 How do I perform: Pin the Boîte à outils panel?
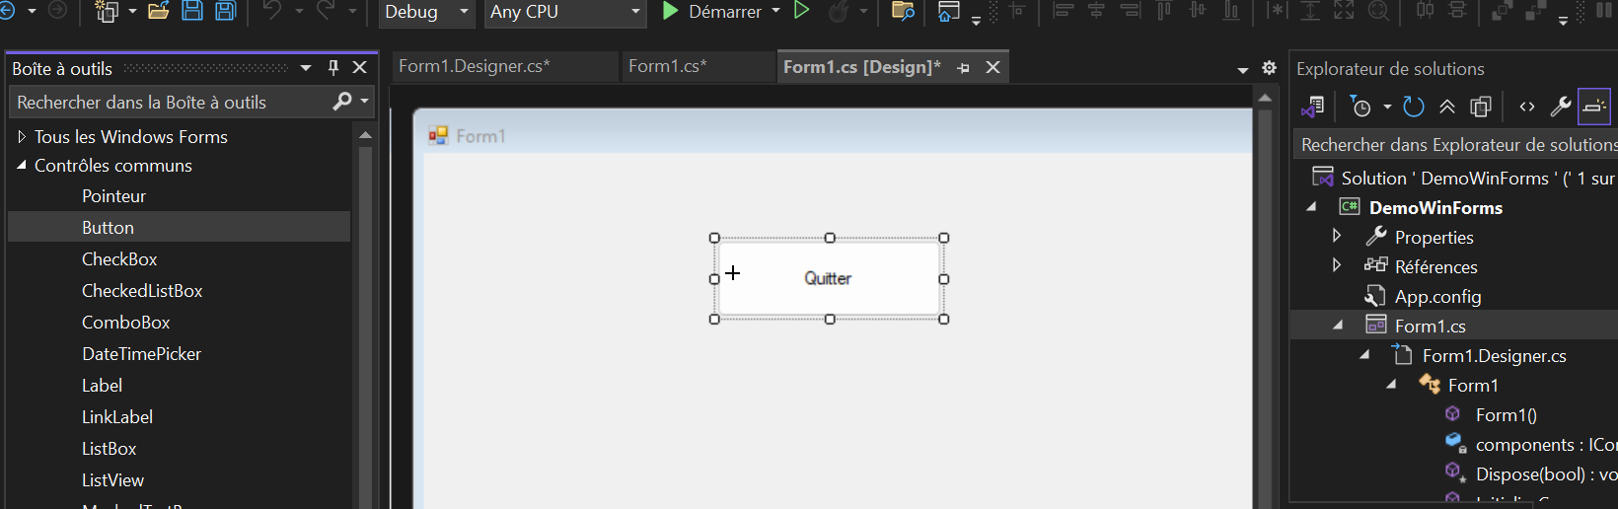tap(333, 67)
